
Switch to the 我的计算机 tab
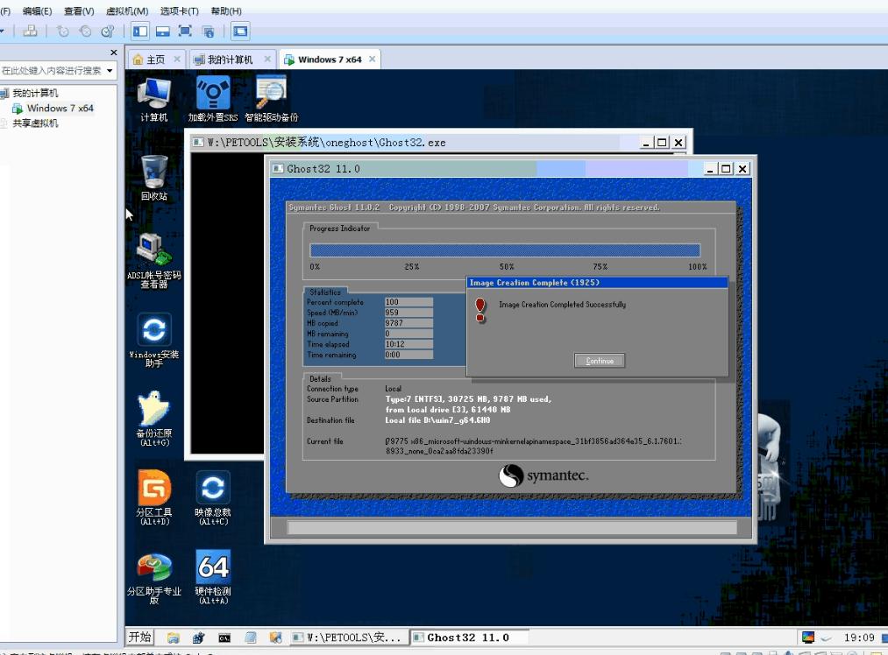230,60
